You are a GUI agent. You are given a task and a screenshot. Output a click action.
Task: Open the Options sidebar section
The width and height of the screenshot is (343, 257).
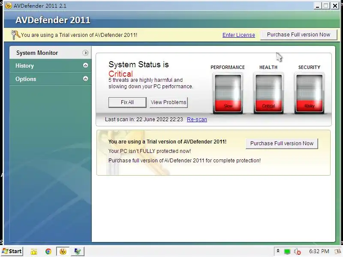[x=51, y=79]
